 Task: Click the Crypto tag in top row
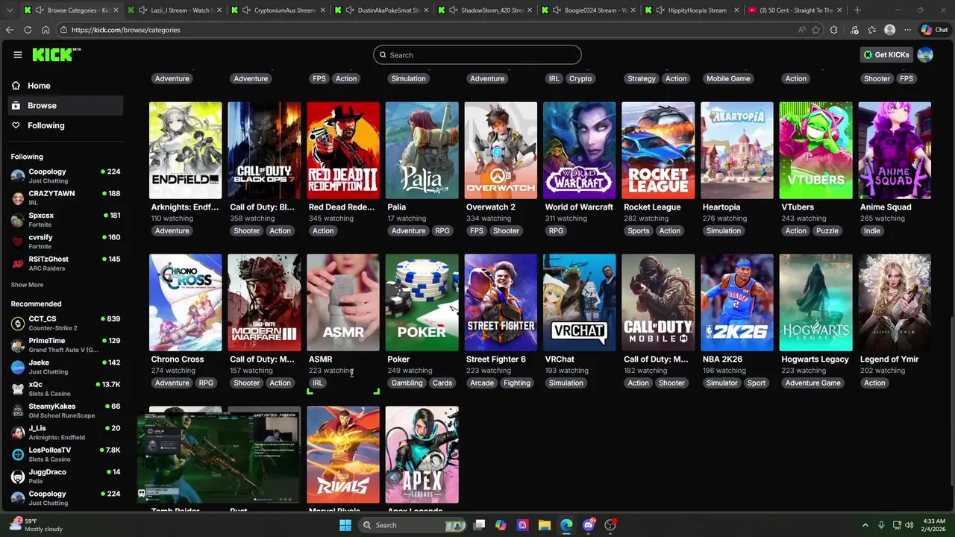pyautogui.click(x=580, y=78)
